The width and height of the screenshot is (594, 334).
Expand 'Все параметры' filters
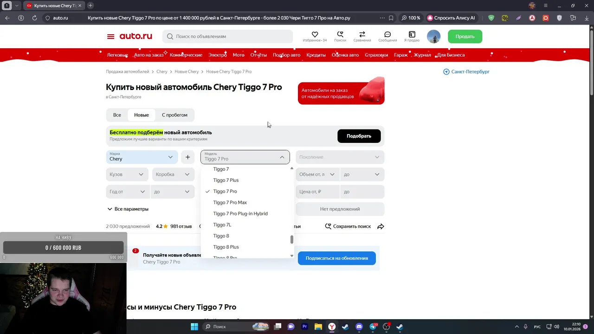(x=128, y=209)
